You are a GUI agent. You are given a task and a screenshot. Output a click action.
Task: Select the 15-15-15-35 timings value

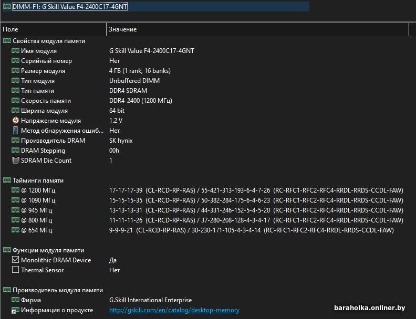[x=256, y=200]
